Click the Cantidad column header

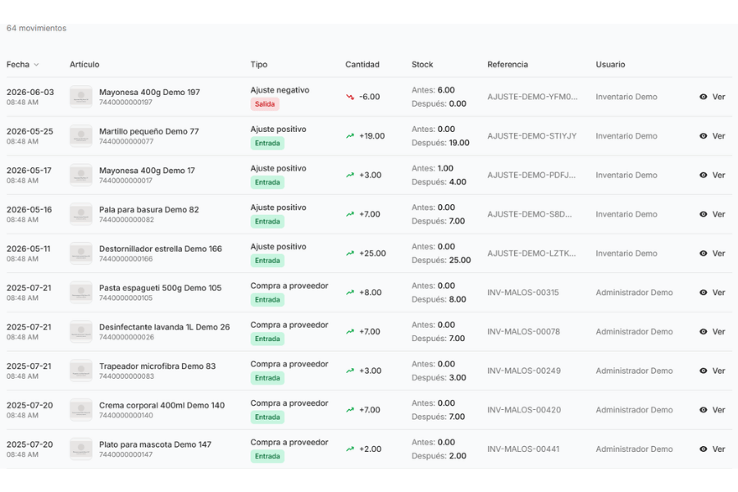(x=362, y=65)
